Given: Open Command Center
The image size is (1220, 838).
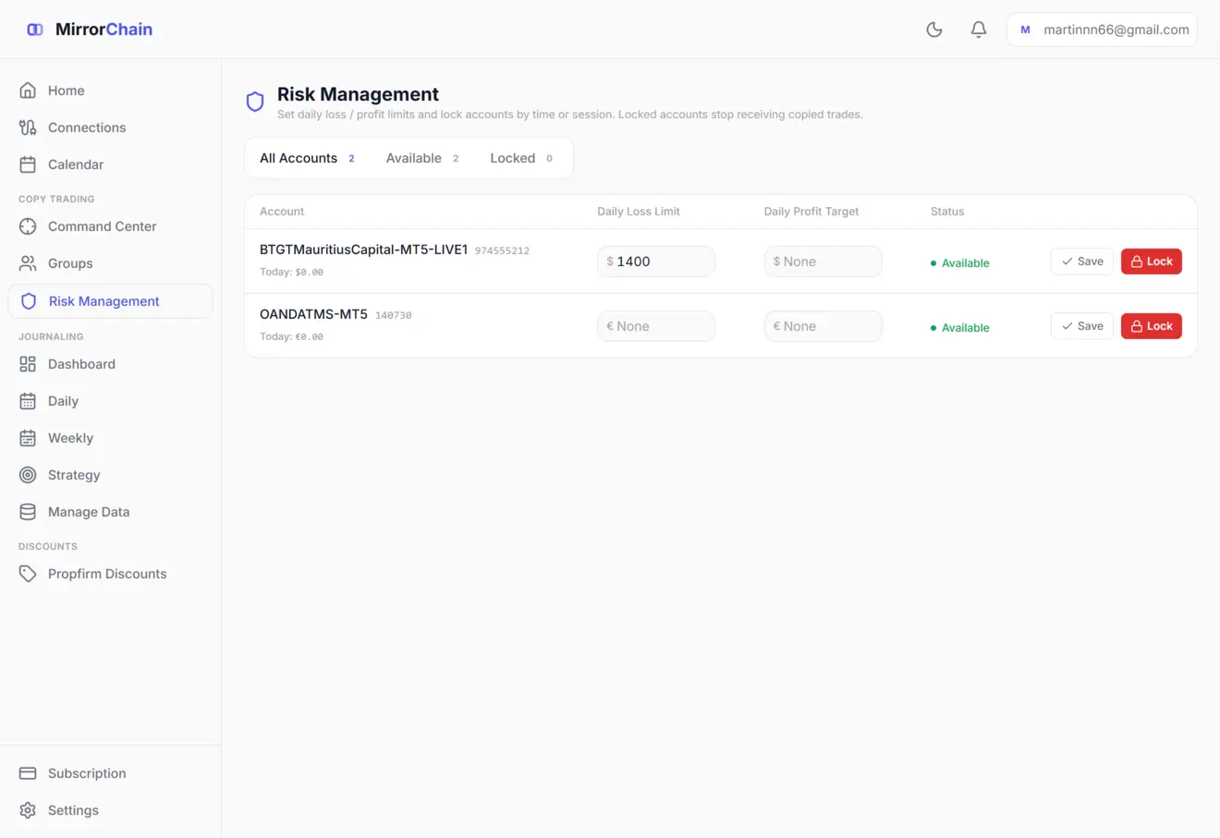Looking at the screenshot, I should (x=111, y=226).
